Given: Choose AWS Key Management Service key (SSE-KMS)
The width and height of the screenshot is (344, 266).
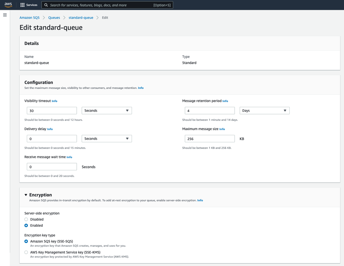Looking at the screenshot, I should coord(26,252).
